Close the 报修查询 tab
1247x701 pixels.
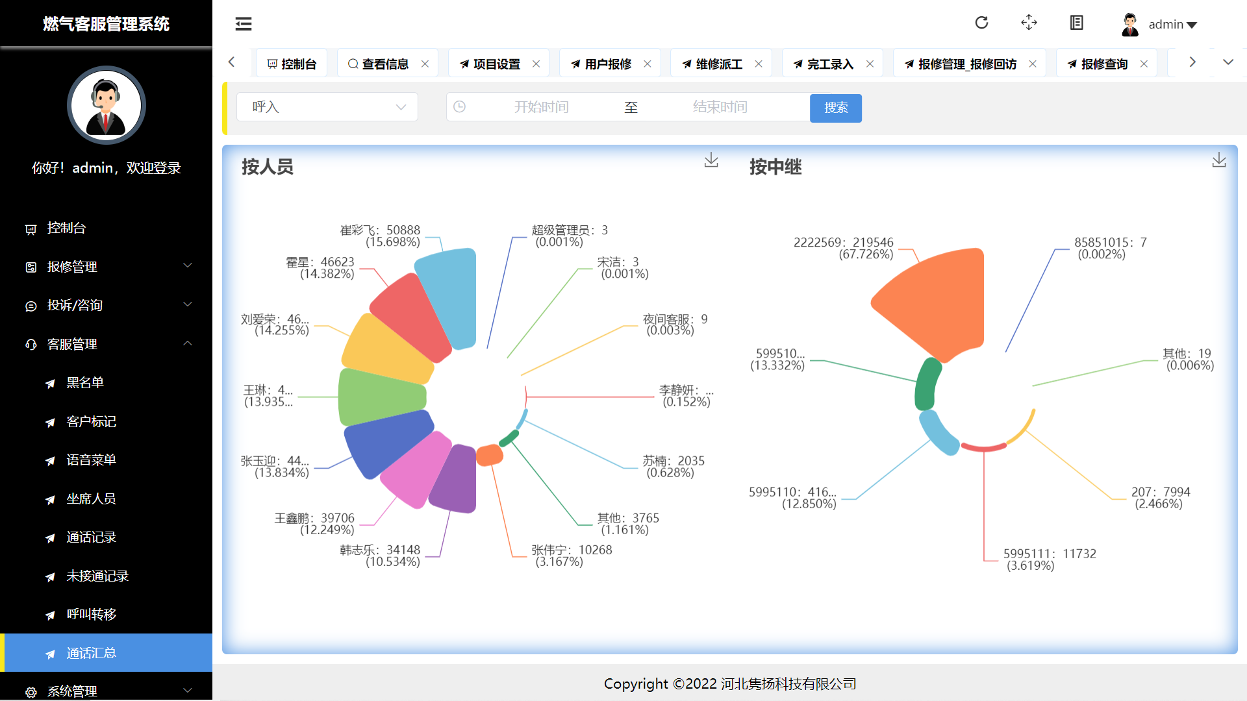click(1144, 64)
